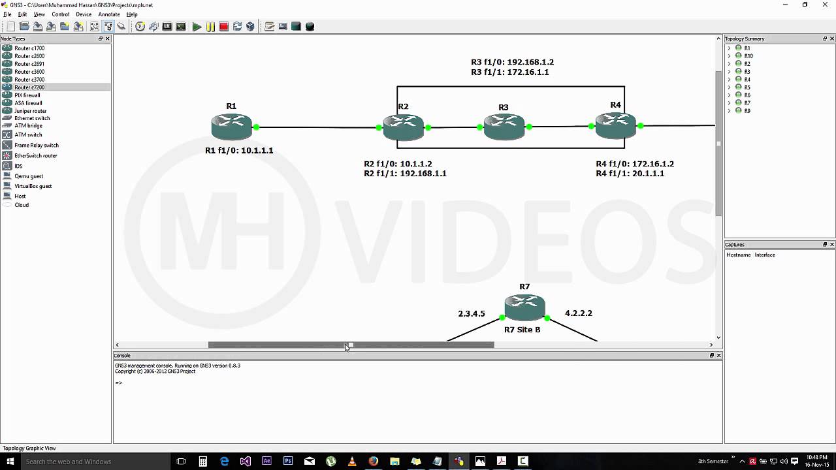Image resolution: width=836 pixels, height=470 pixels.
Task: Select Router c7200 node type
Action: click(56, 87)
